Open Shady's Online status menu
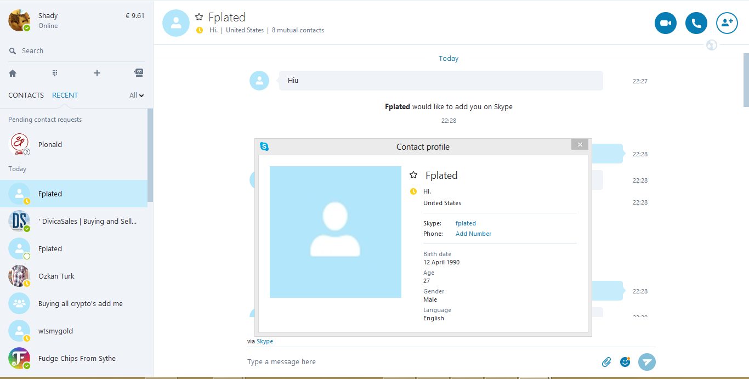Screen dimensions: 749x379 pyautogui.click(x=48, y=26)
